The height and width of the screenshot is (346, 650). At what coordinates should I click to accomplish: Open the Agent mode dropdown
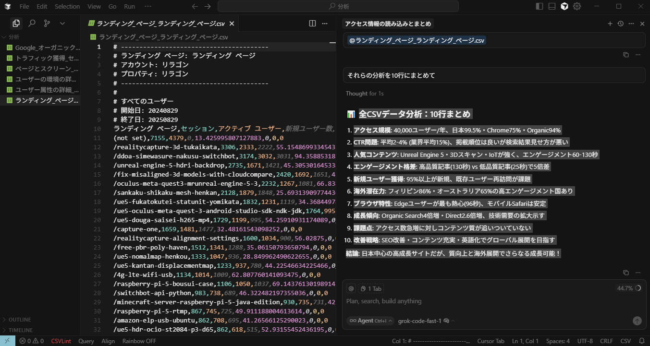[371, 321]
